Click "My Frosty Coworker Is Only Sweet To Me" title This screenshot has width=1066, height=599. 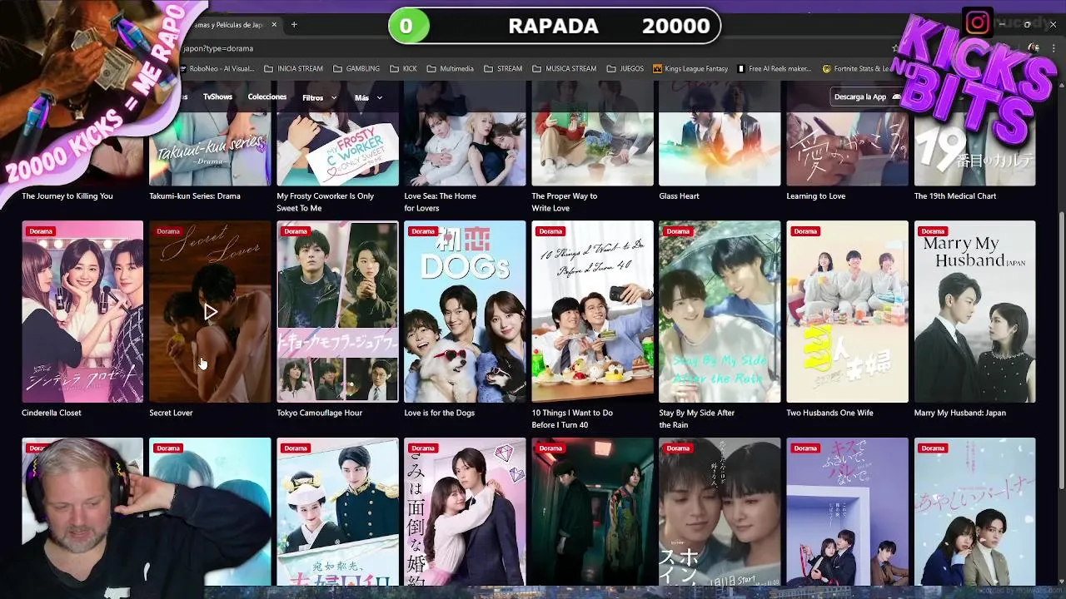(x=326, y=202)
